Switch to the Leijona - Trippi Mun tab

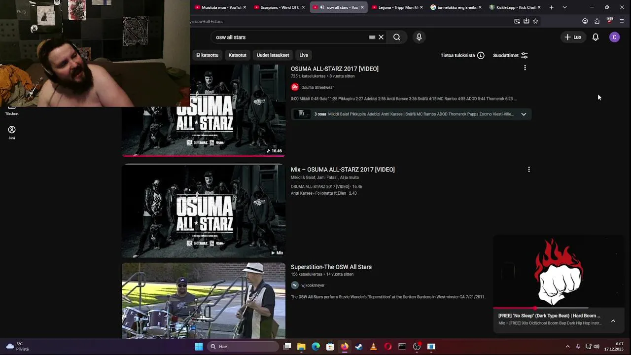396,7
